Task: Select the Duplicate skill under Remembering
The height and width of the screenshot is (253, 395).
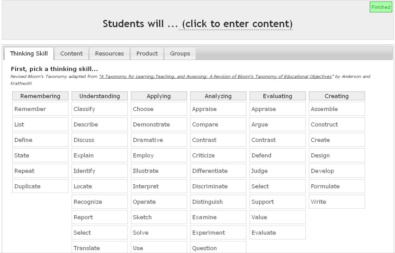Action: 40,186
